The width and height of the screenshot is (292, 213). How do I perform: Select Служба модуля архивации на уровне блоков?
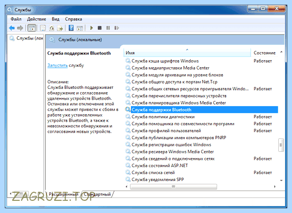tap(202, 75)
